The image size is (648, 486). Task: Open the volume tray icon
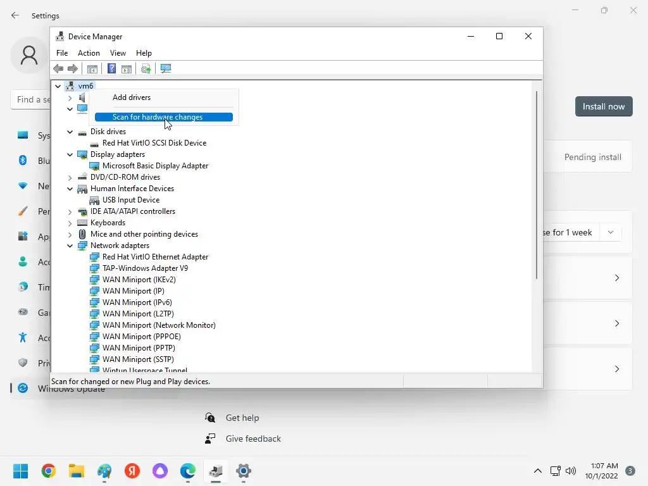pos(571,471)
